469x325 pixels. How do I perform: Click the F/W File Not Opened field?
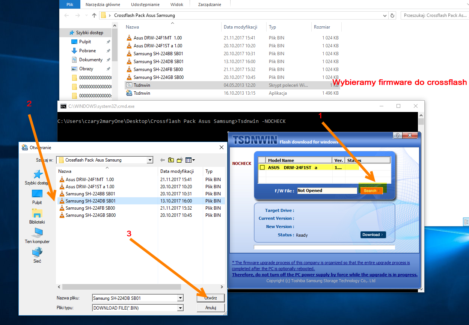(327, 191)
